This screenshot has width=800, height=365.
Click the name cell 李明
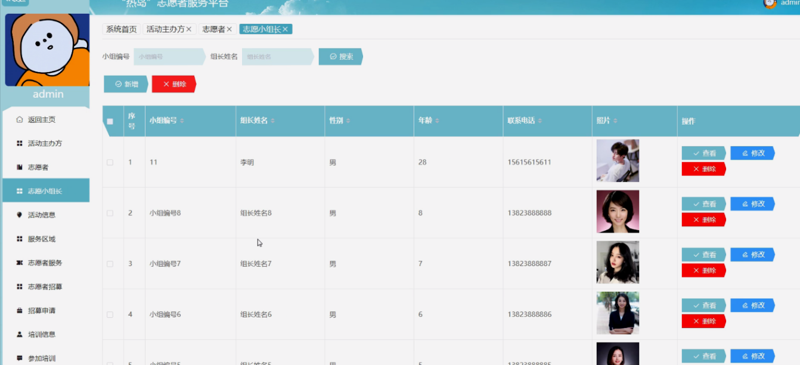pyautogui.click(x=247, y=162)
